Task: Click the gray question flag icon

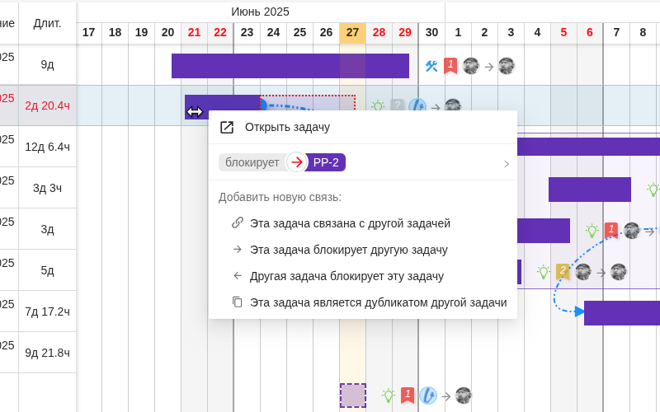Action: click(397, 105)
